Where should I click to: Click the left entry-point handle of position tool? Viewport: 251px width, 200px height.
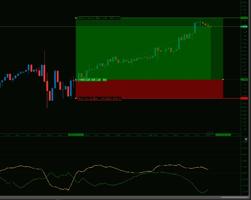click(x=76, y=79)
